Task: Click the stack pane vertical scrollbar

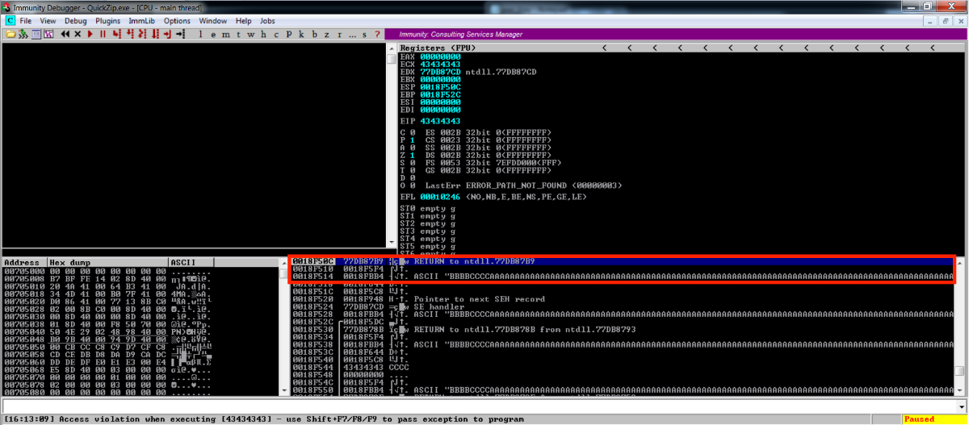Action: [x=959, y=326]
